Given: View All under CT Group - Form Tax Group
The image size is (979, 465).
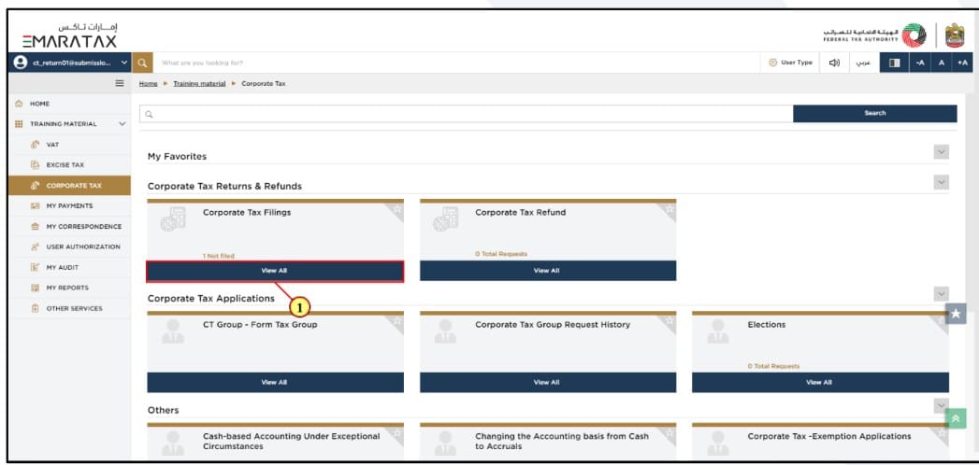Looking at the screenshot, I should pyautogui.click(x=275, y=383).
